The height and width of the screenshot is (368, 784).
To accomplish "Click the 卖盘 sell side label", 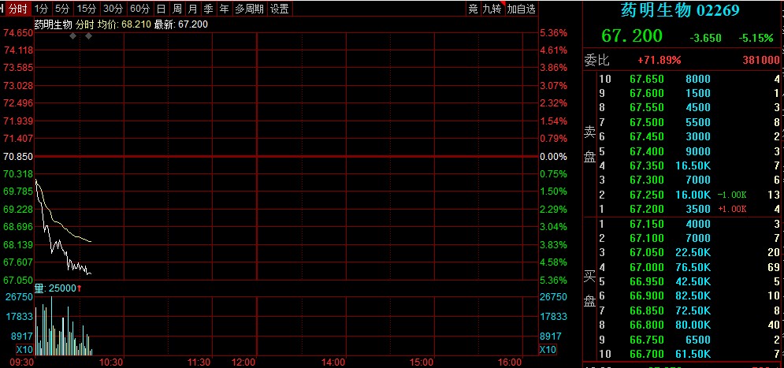I will pyautogui.click(x=590, y=144).
